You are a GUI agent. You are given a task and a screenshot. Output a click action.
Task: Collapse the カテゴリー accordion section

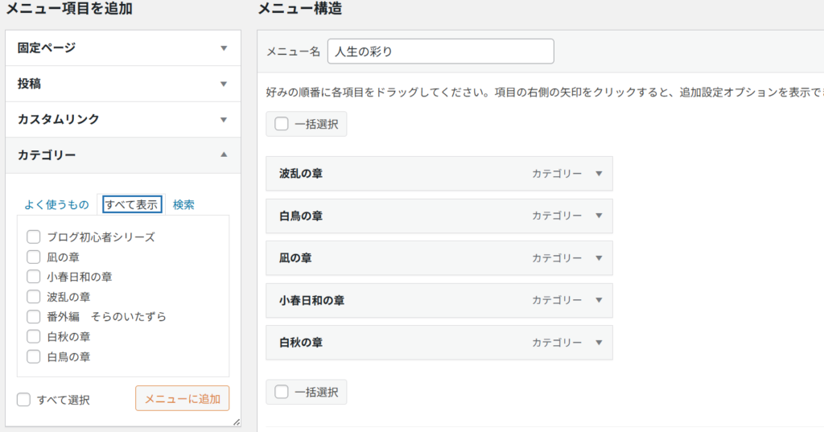pos(224,155)
